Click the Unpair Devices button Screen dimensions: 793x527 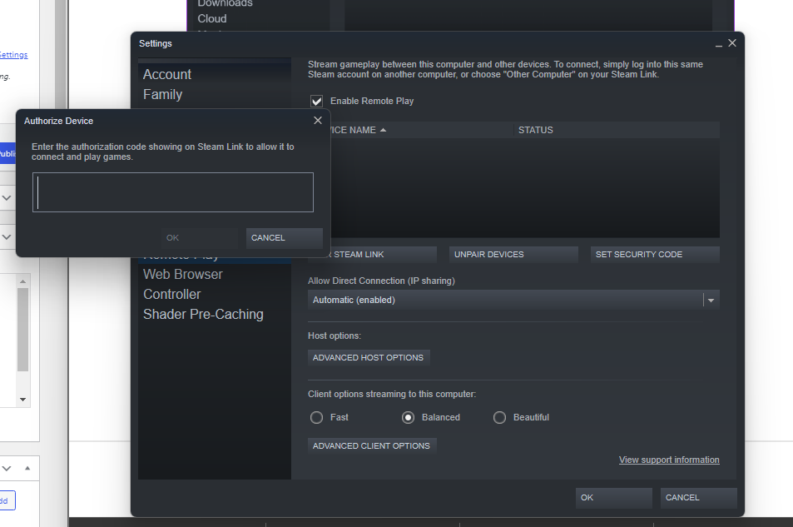pyautogui.click(x=513, y=255)
